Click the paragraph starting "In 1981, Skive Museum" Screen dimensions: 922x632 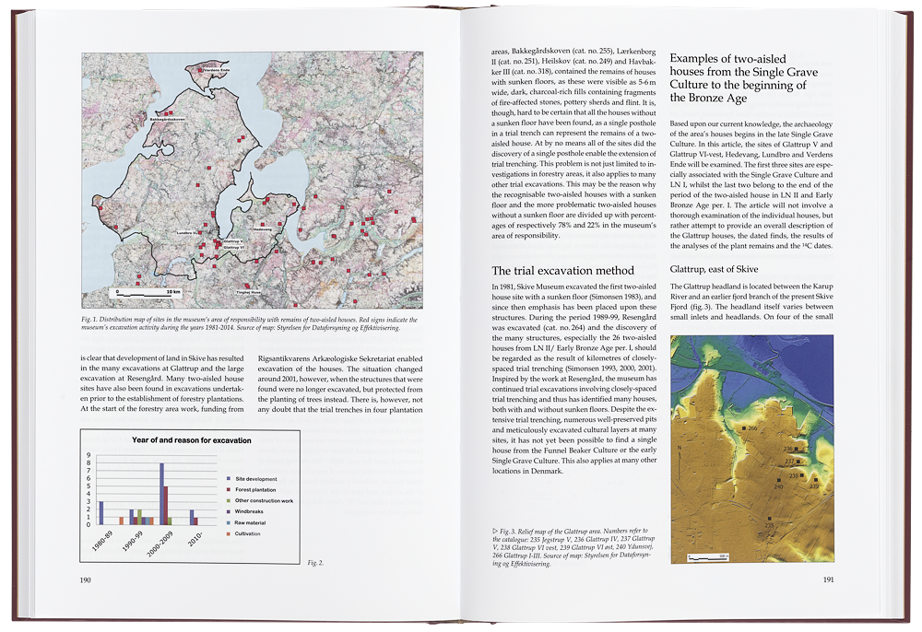point(573,379)
